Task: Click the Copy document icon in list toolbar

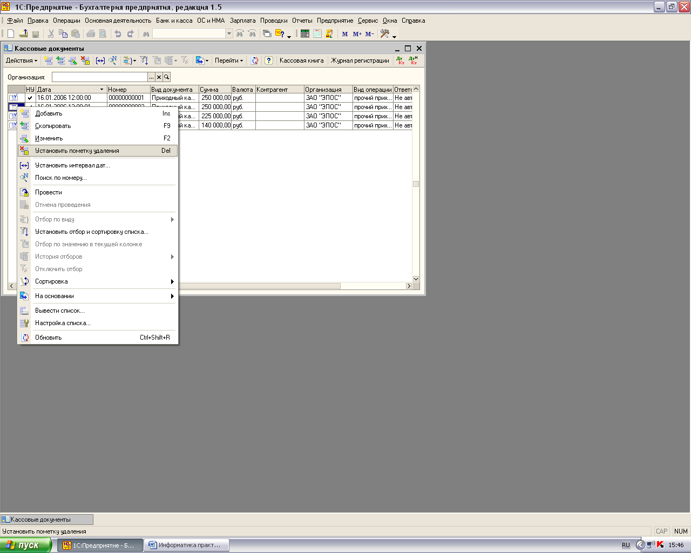Action: 60,60
